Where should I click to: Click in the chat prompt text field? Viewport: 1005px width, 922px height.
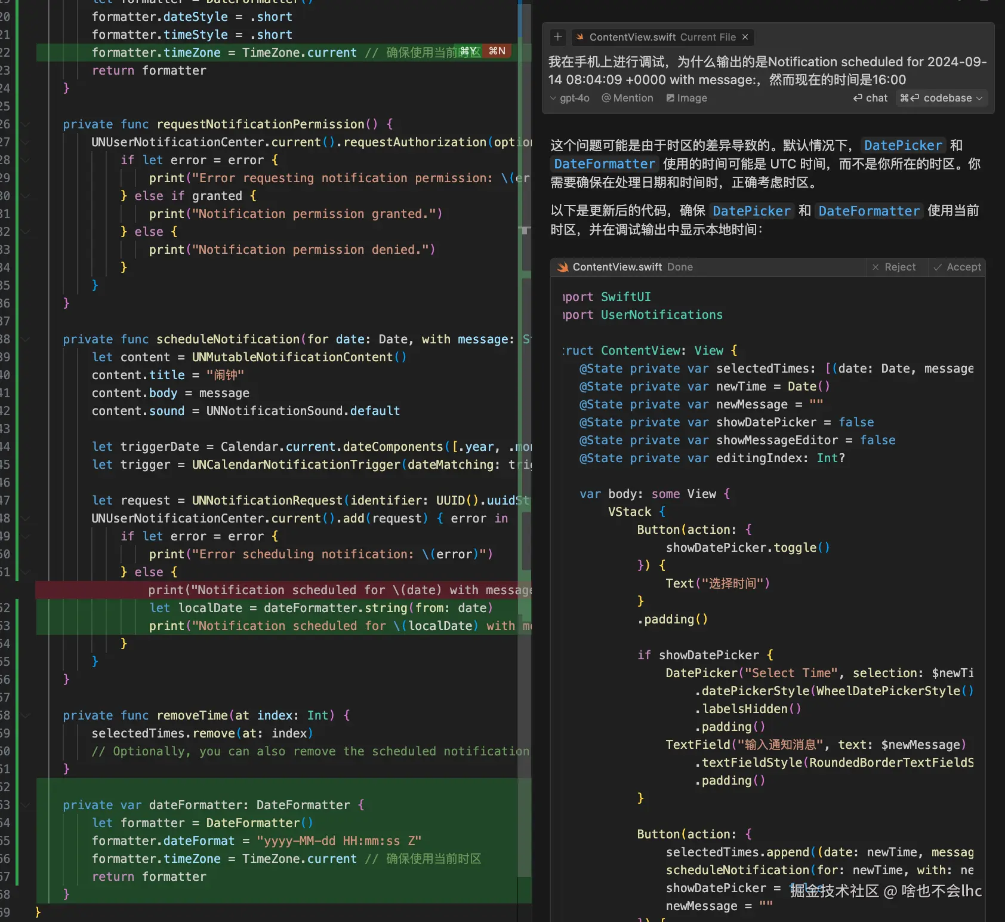click(x=767, y=70)
